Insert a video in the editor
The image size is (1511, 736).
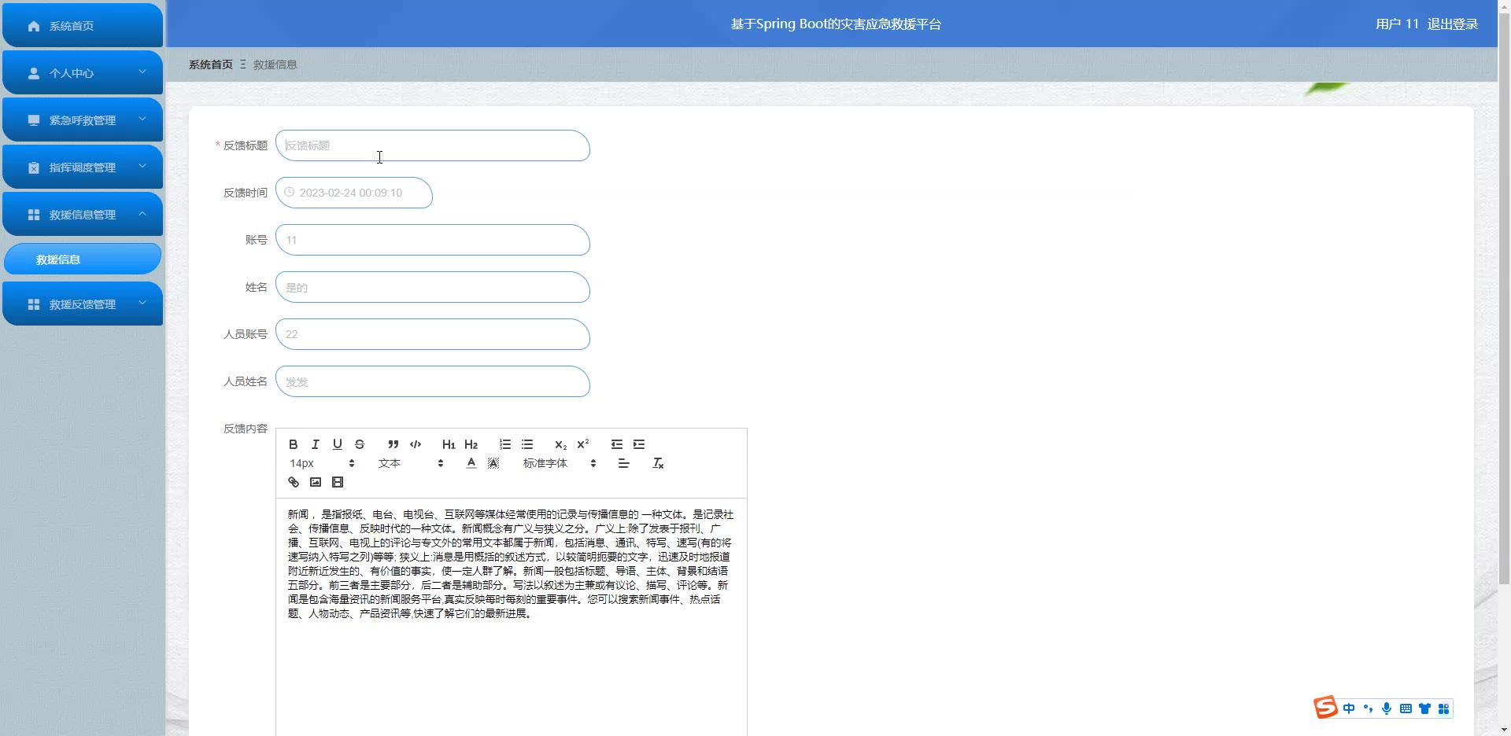tap(338, 482)
